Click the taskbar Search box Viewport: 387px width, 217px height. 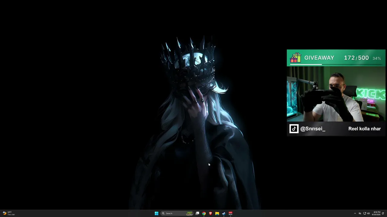(177, 213)
